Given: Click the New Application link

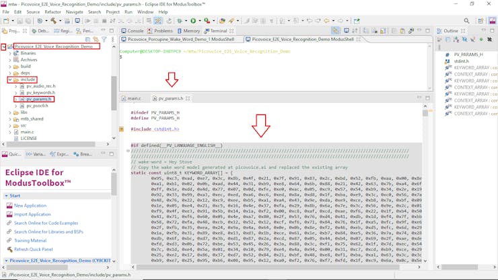Looking at the screenshot, I should click(x=30, y=205).
